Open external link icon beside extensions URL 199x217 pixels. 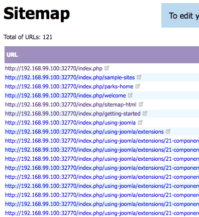click(168, 132)
